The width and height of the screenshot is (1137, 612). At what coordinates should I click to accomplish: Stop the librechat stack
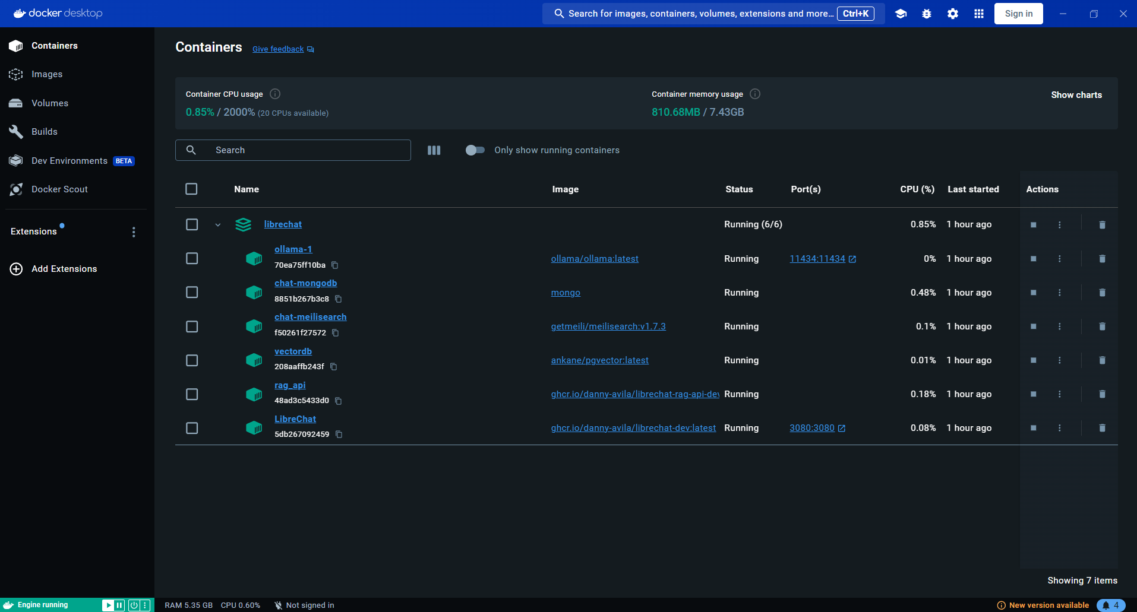(1034, 225)
